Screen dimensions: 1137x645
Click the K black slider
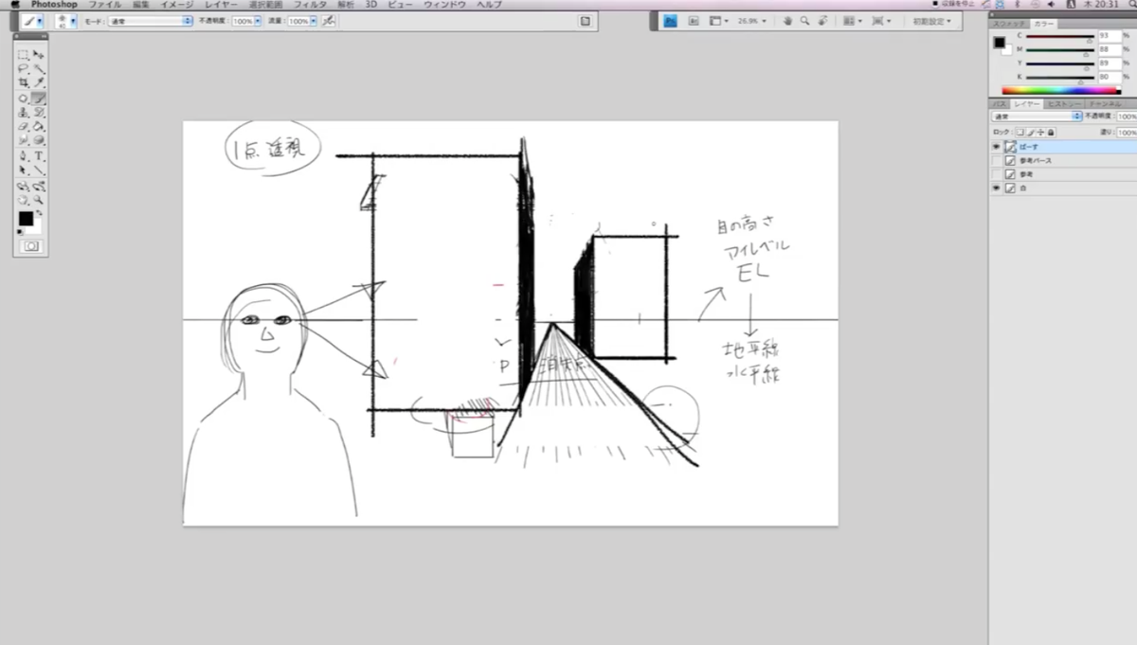pos(1059,78)
